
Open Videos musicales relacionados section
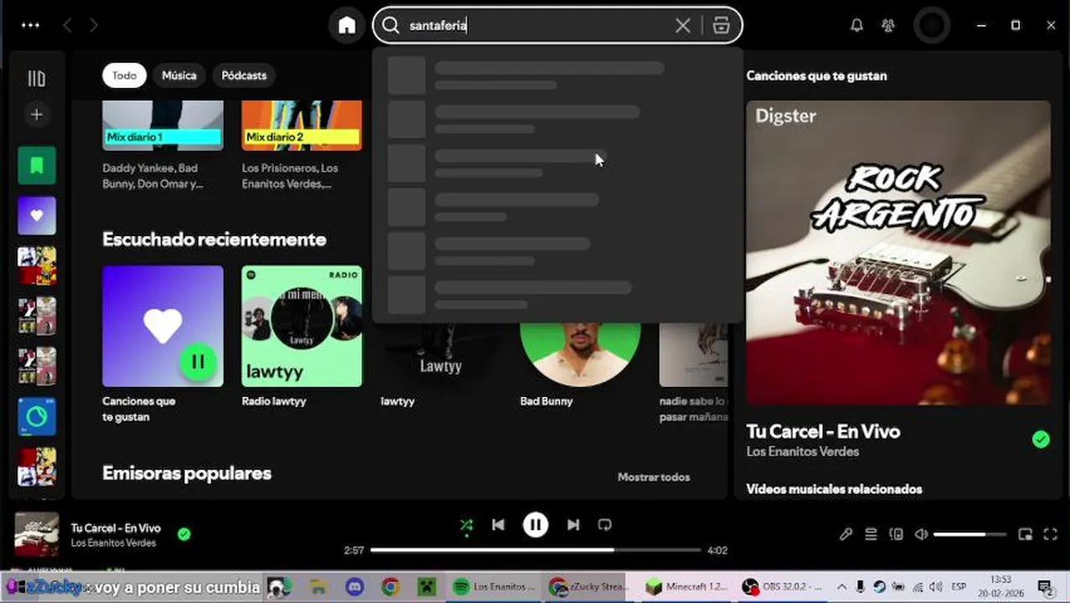click(x=834, y=489)
